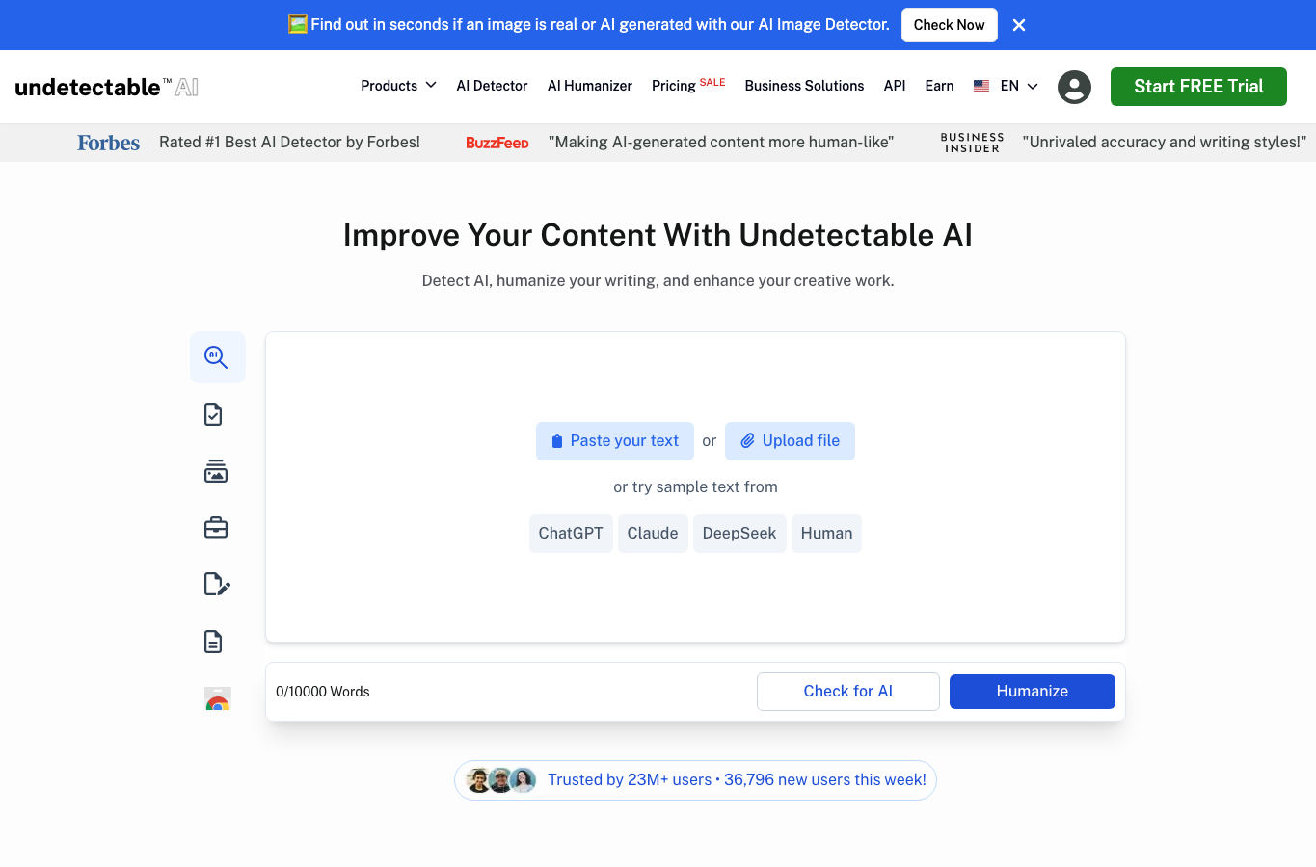The width and height of the screenshot is (1316, 867).
Task: Load the Claude sample text
Action: 653,534
